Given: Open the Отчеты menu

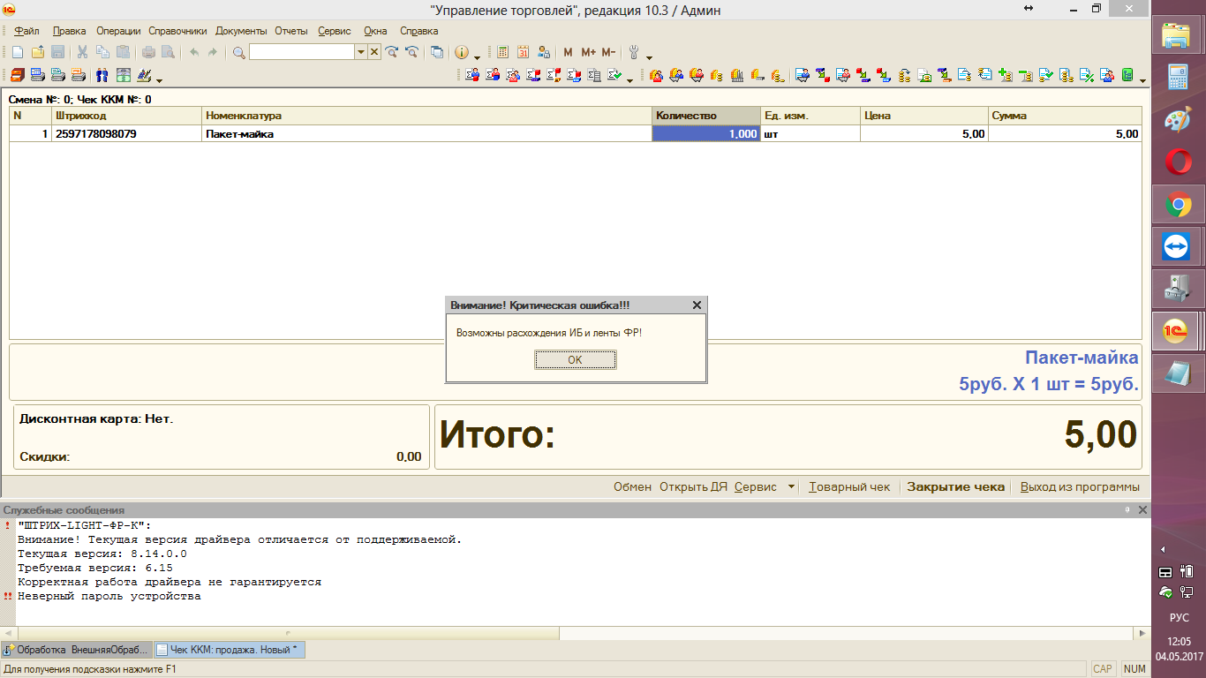Looking at the screenshot, I should [290, 31].
